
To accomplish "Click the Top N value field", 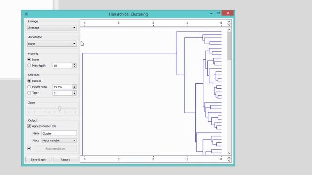I will tap(62, 93).
